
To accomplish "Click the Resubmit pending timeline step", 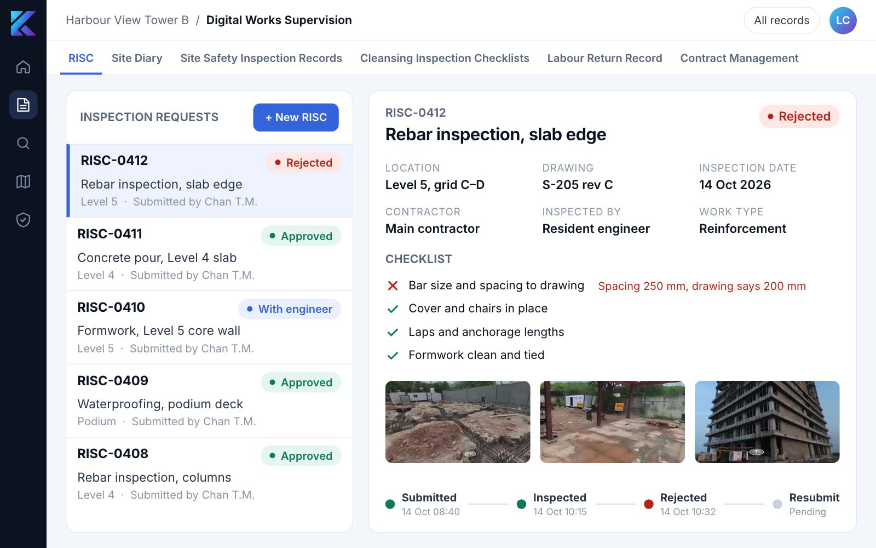I will coord(806,504).
